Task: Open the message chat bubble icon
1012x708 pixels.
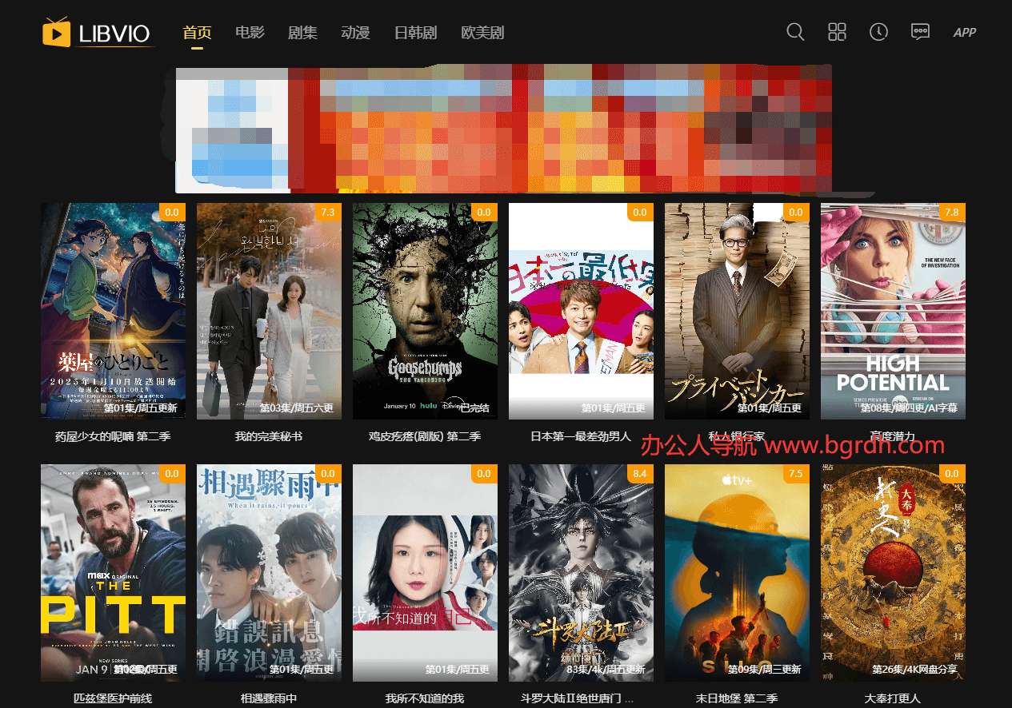Action: point(920,32)
